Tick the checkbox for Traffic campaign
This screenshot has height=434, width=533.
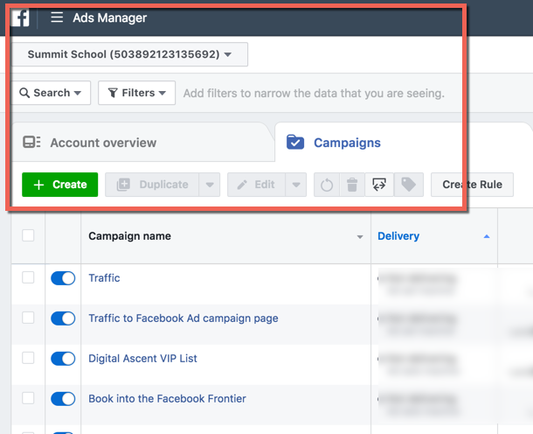click(28, 277)
